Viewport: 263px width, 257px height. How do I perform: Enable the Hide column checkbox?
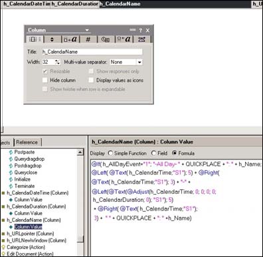(x=45, y=80)
